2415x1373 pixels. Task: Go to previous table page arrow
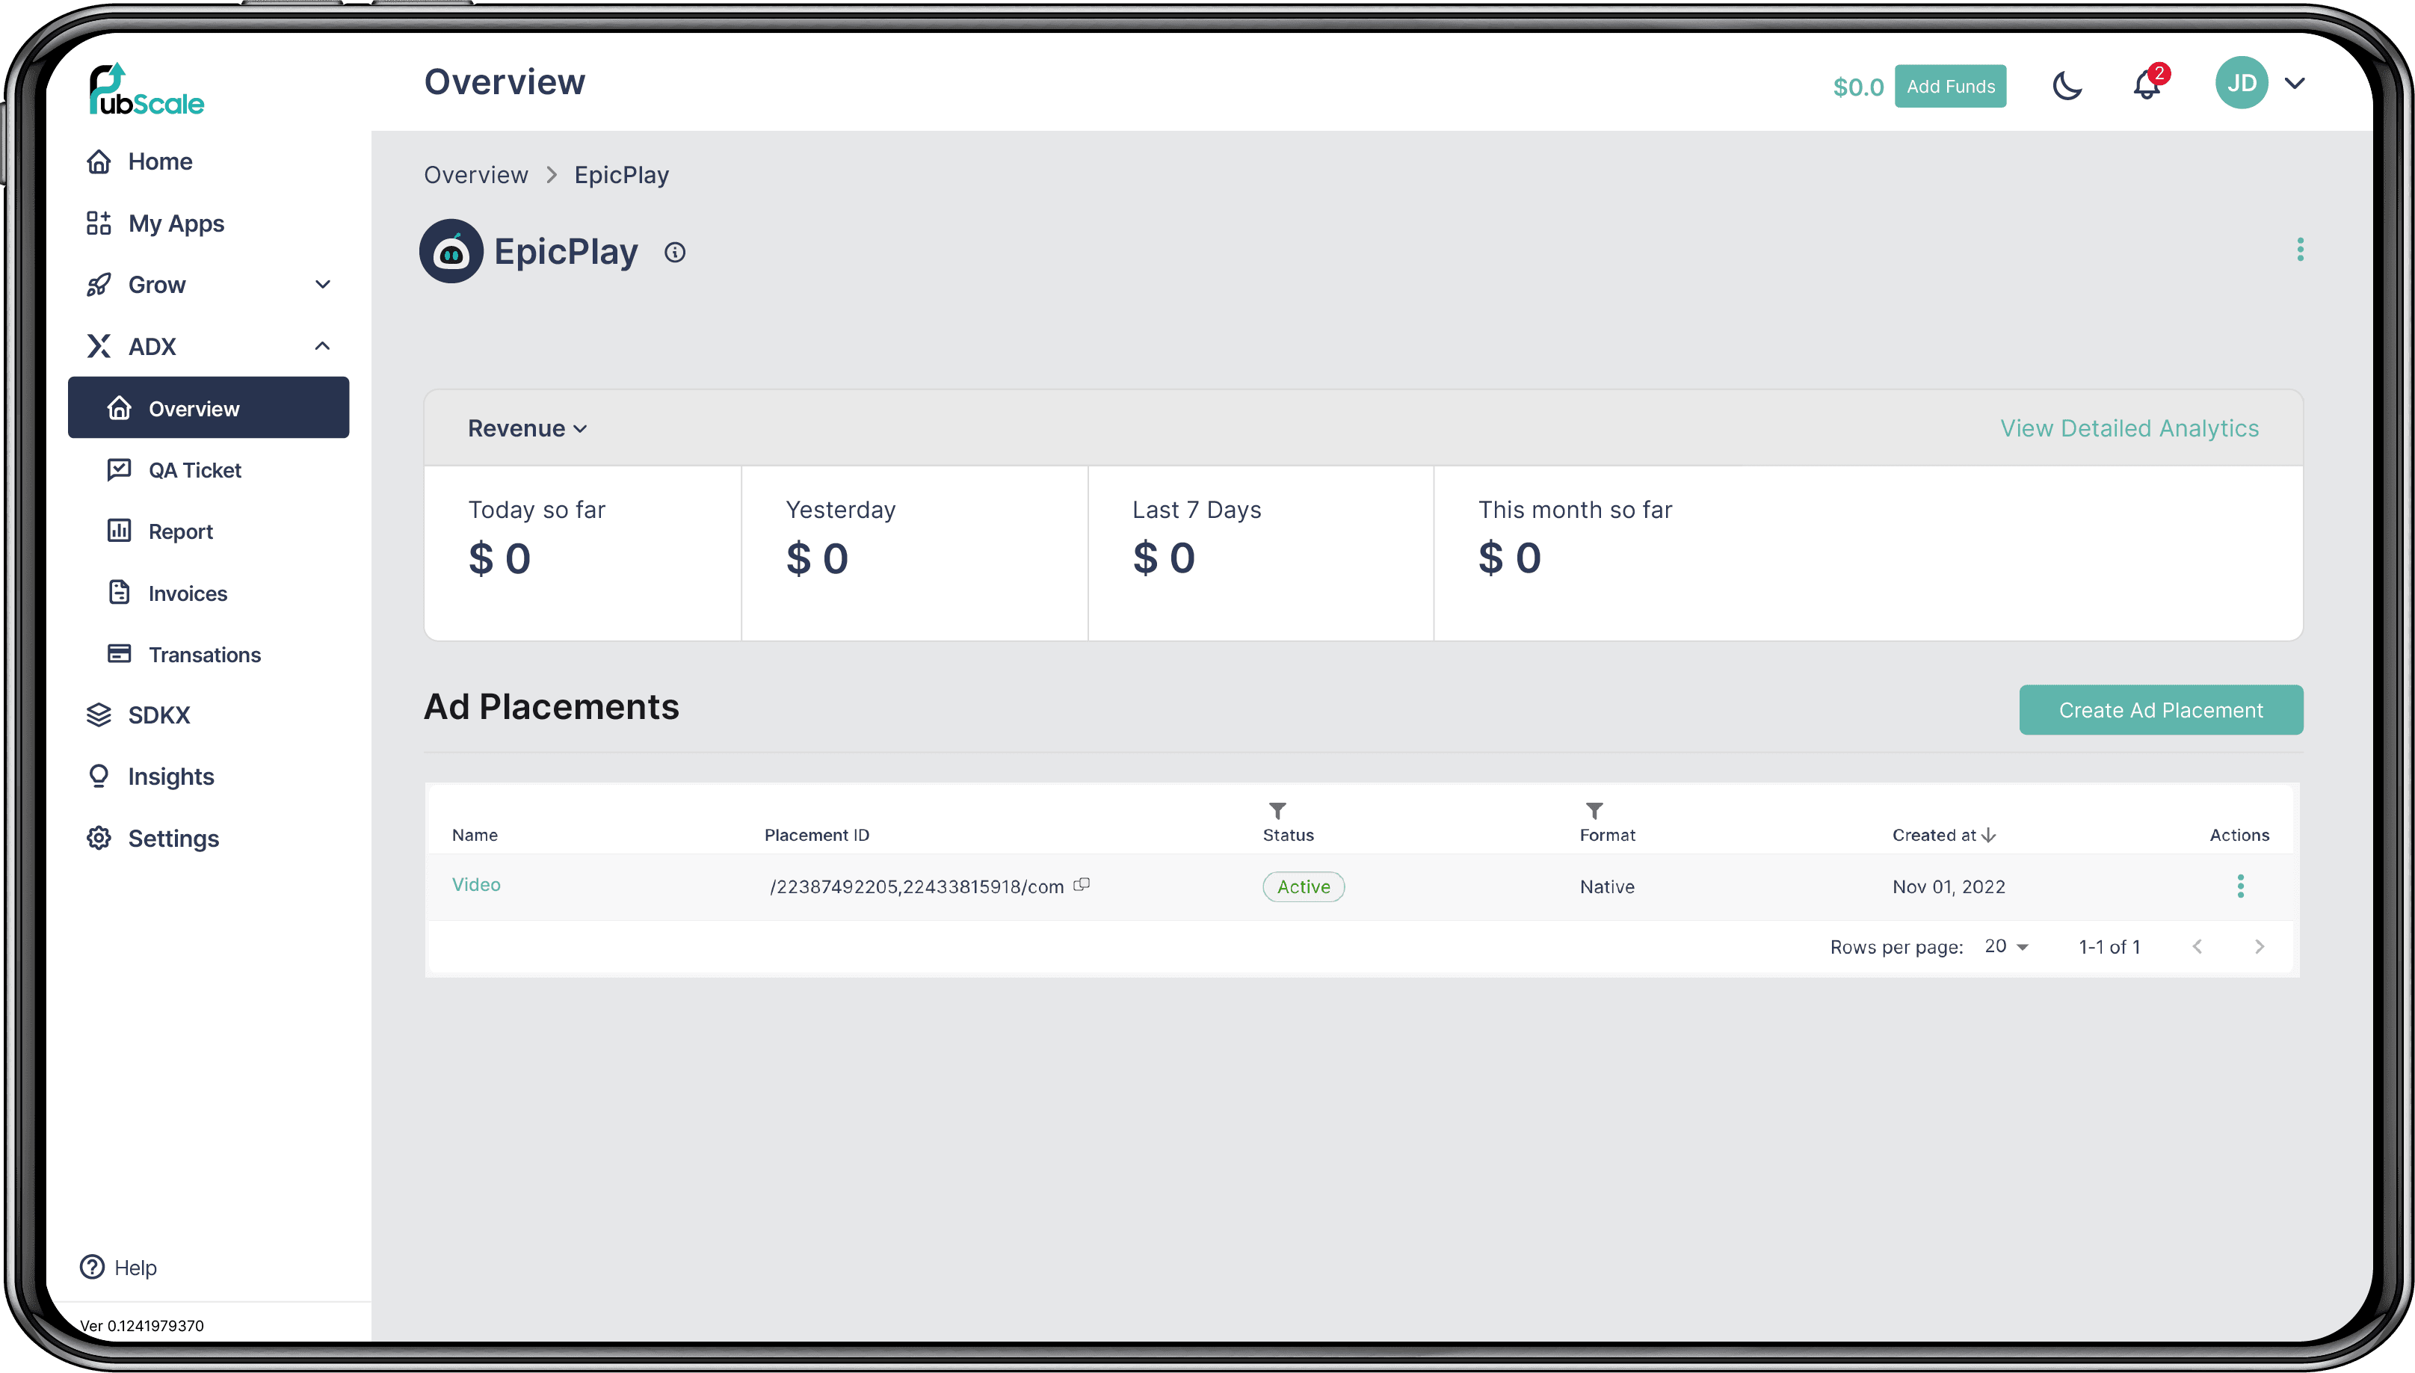point(2197,947)
